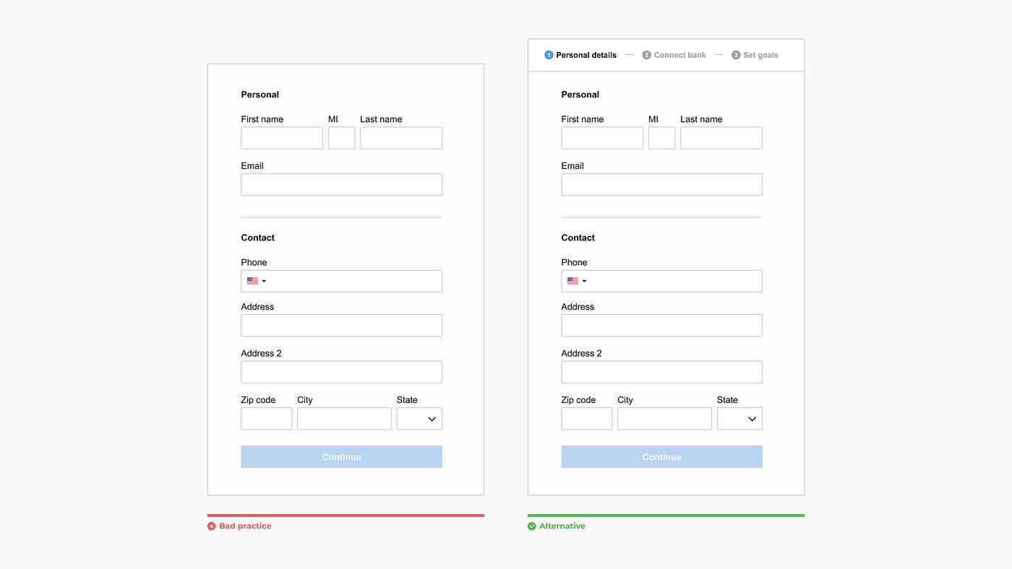This screenshot has width=1012, height=569.
Task: Click the Bad practice caption text
Action: pyautogui.click(x=245, y=526)
